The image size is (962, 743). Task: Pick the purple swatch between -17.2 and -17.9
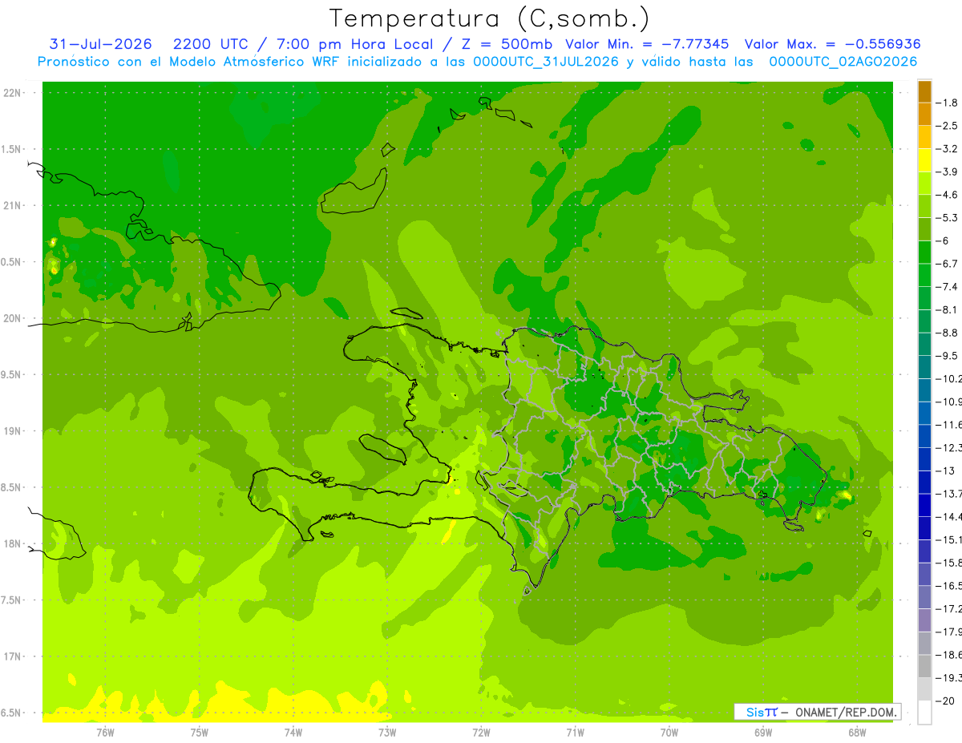[x=924, y=620]
